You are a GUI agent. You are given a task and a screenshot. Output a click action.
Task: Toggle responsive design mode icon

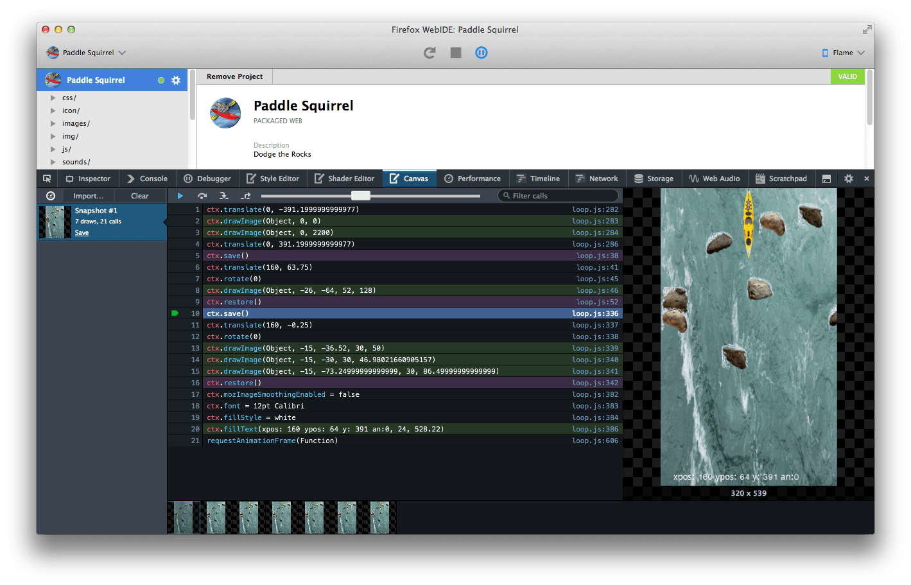pyautogui.click(x=827, y=179)
